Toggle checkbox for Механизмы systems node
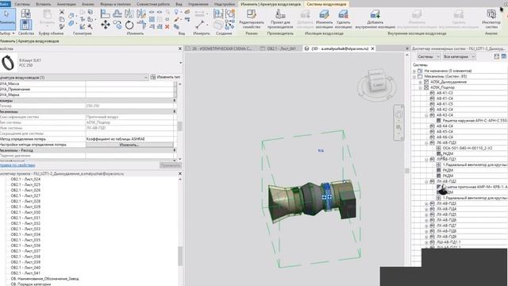The height and width of the screenshot is (286, 508). coord(420,76)
